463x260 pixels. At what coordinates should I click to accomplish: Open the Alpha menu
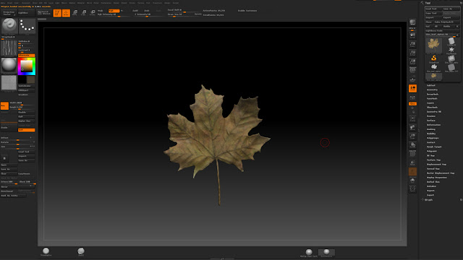3,3
